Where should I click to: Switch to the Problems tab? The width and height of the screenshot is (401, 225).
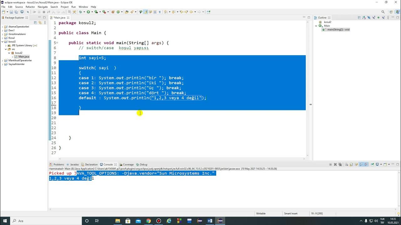tap(57, 164)
